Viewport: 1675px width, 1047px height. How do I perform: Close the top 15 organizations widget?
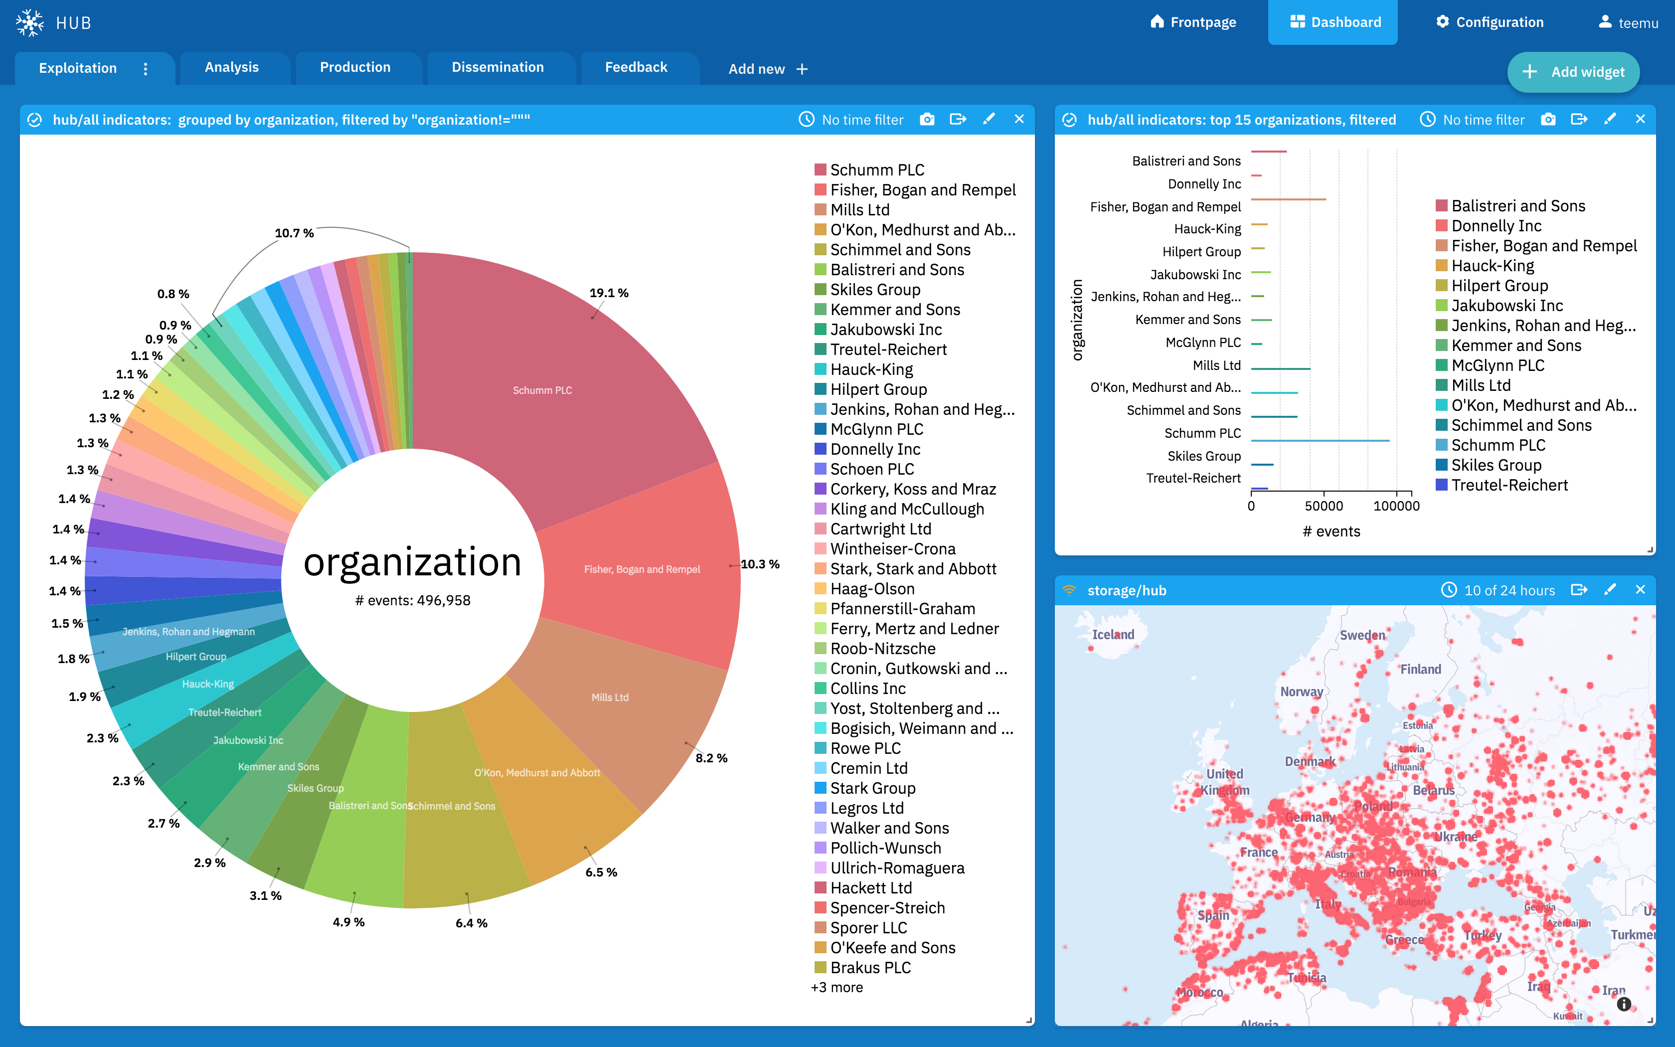coord(1641,119)
